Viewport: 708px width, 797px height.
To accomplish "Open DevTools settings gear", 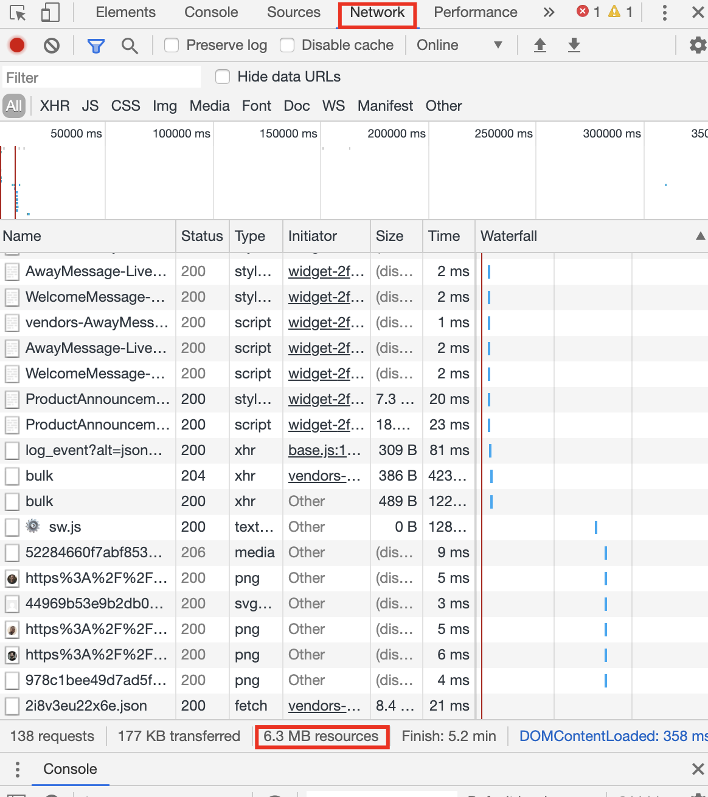I will [x=697, y=45].
